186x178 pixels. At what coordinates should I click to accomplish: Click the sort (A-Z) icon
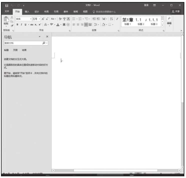pos(112,19)
